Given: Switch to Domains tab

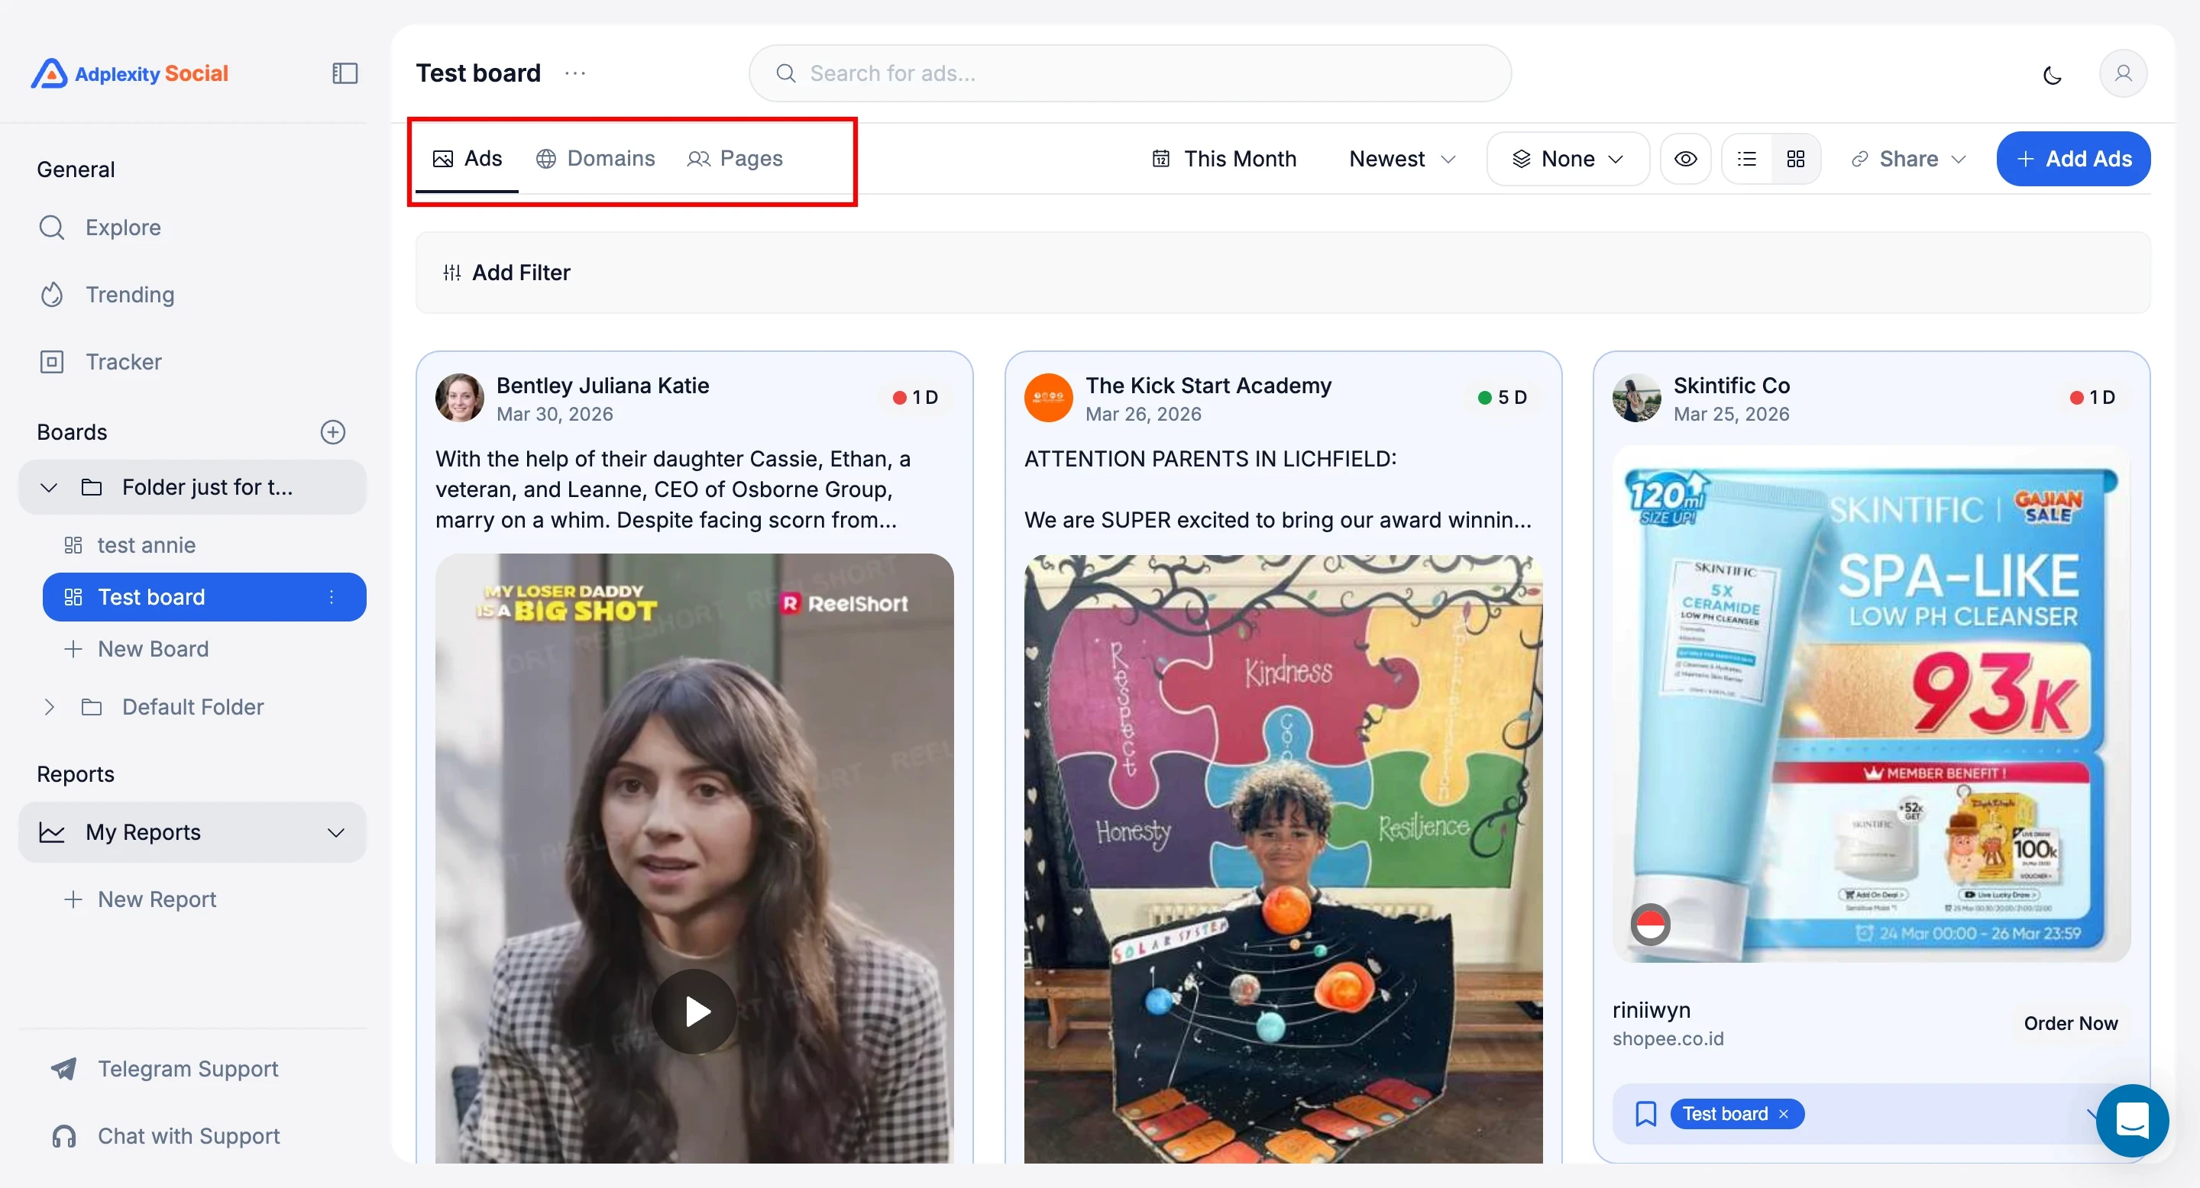Looking at the screenshot, I should coord(595,159).
